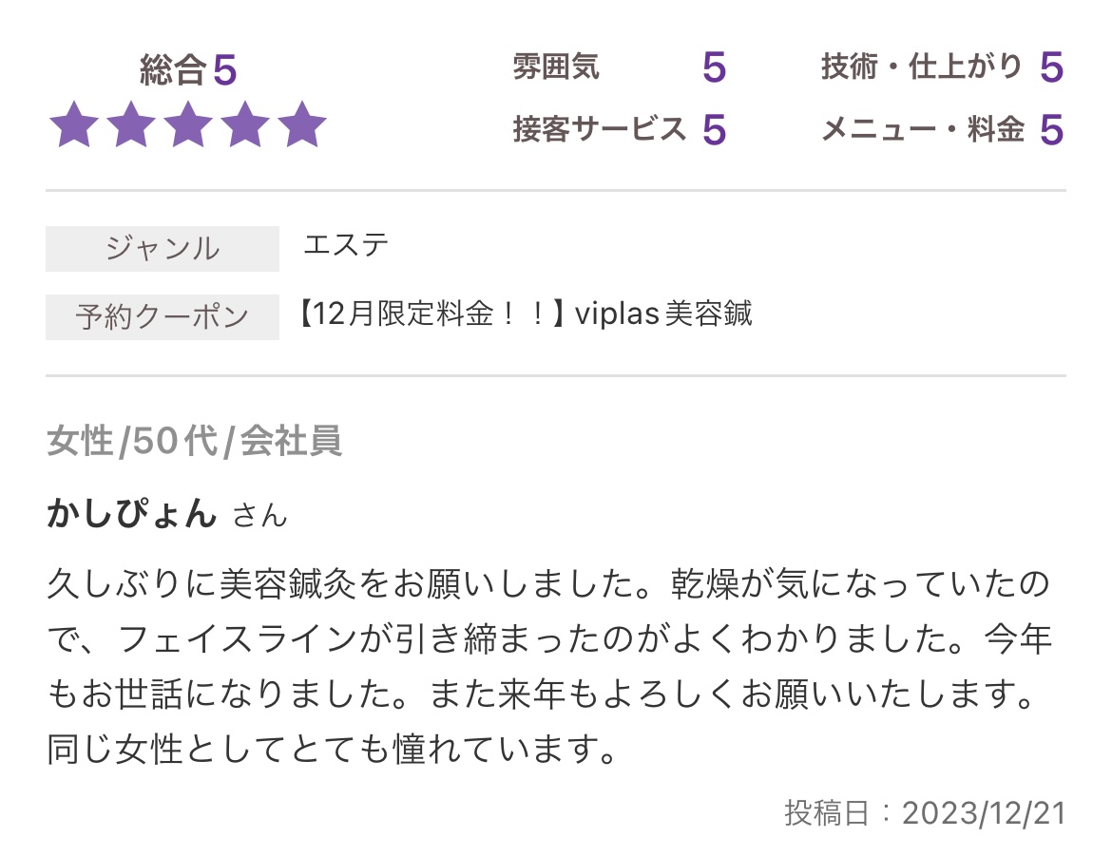Open the エステ genre link

tap(346, 245)
